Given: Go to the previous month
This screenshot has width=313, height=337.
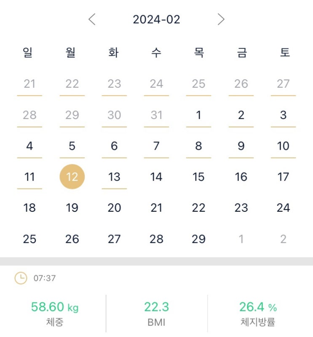Looking at the screenshot, I should [x=92, y=19].
